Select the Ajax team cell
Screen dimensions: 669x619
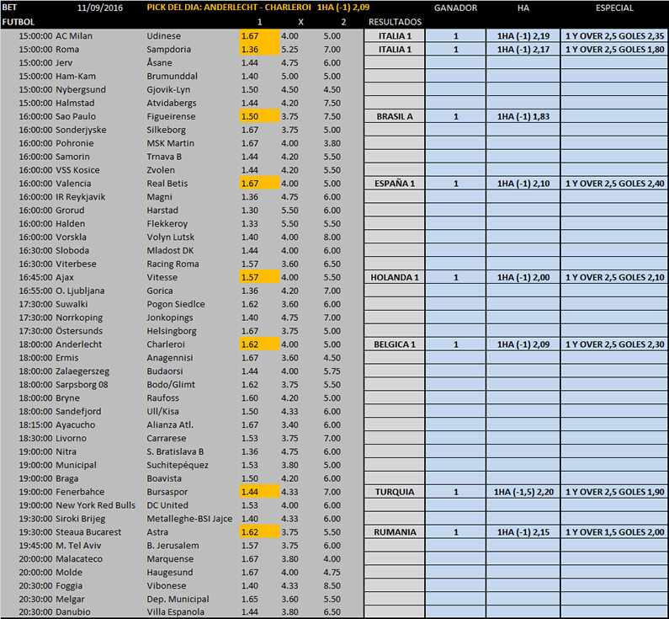click(x=65, y=277)
